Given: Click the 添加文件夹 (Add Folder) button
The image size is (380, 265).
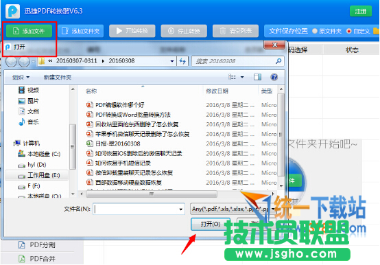Looking at the screenshot, I should point(81,31).
